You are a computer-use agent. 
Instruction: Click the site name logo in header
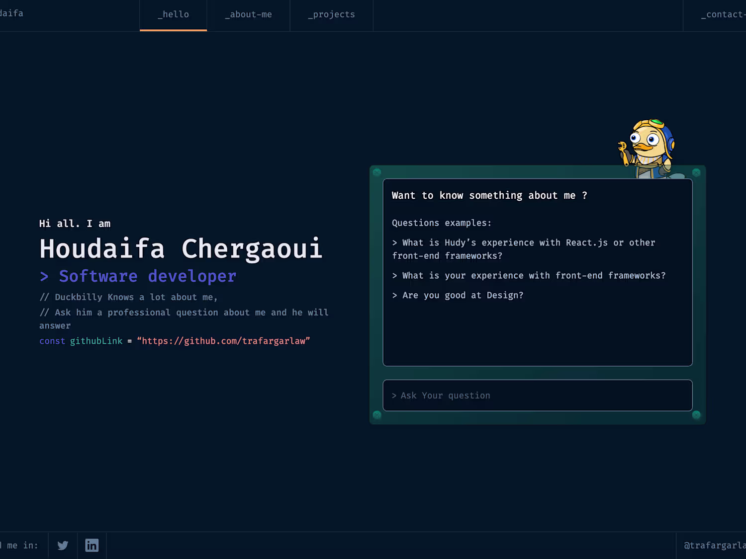(x=11, y=13)
